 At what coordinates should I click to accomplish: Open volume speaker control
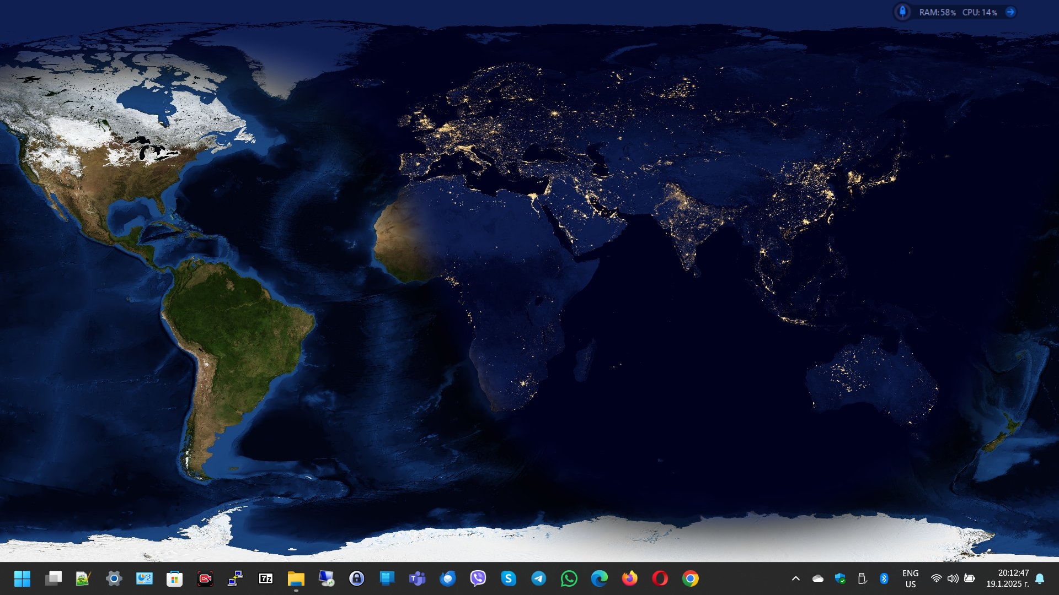953,578
